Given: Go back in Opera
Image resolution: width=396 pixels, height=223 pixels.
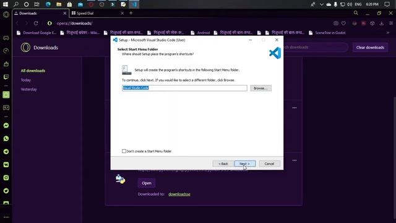Looking at the screenshot, I should (x=17, y=24).
